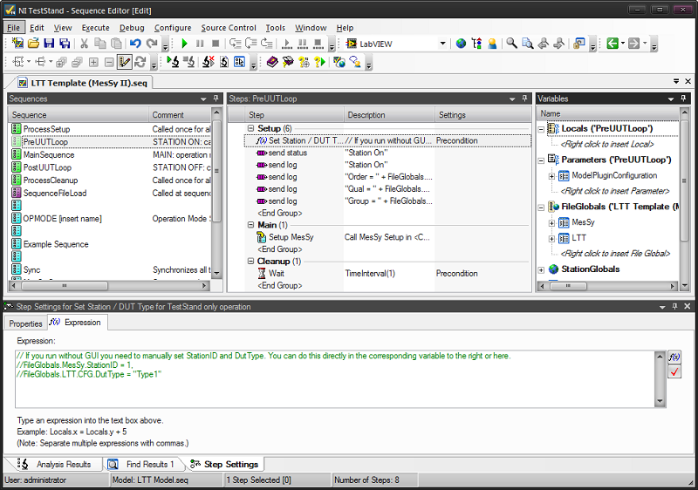Open Station Globals via the globe toolbar icon

[x=462, y=43]
